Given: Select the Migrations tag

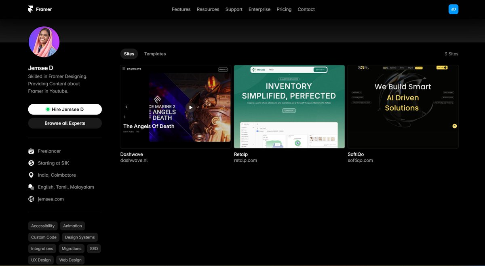Looking at the screenshot, I should coord(72,249).
